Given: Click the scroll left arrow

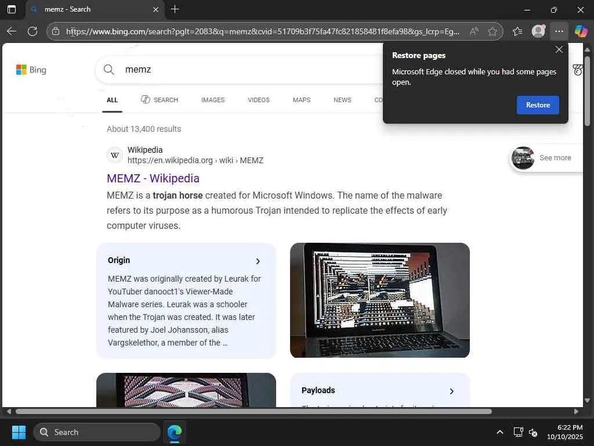Looking at the screenshot, I should pos(9,412).
